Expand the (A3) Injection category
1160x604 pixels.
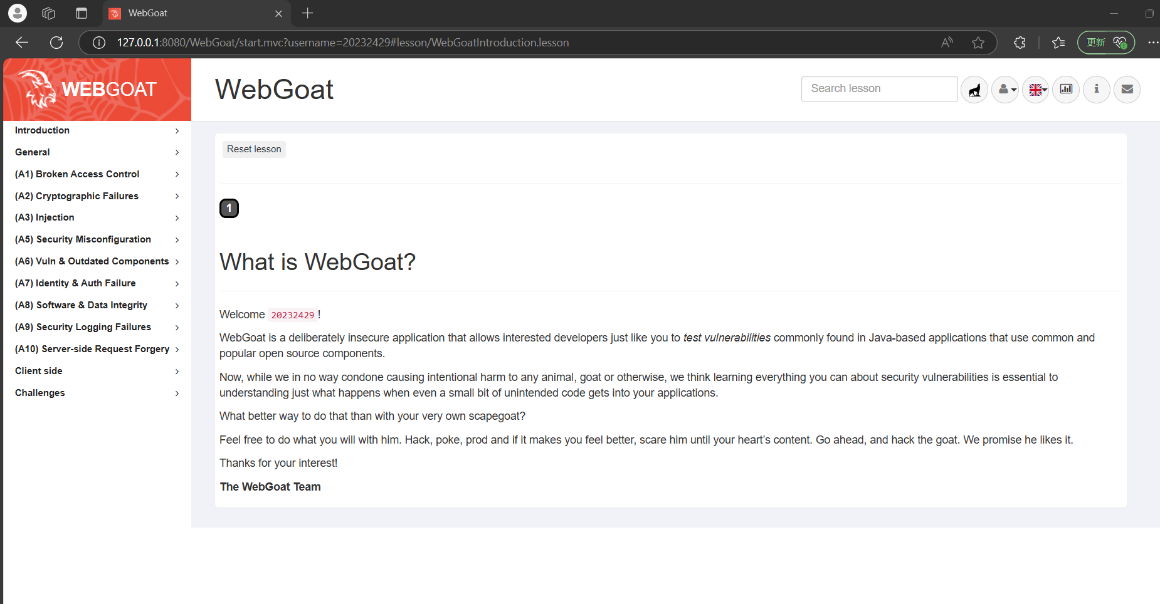pos(97,217)
